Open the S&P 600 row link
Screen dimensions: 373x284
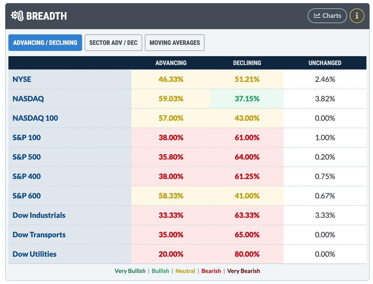27,196
